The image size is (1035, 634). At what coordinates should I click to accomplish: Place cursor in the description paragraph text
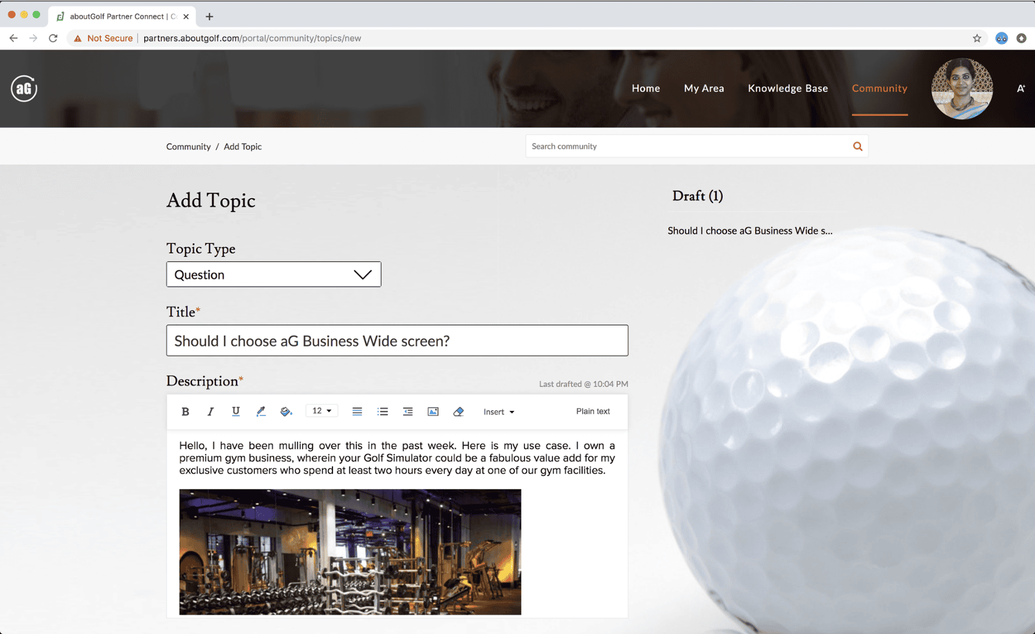coord(397,458)
